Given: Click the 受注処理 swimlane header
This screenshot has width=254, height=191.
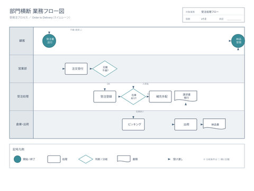Looking at the screenshot, I should (22, 97).
